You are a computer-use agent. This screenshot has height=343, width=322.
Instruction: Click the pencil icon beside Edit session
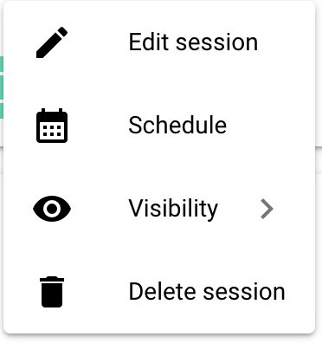coord(52,42)
